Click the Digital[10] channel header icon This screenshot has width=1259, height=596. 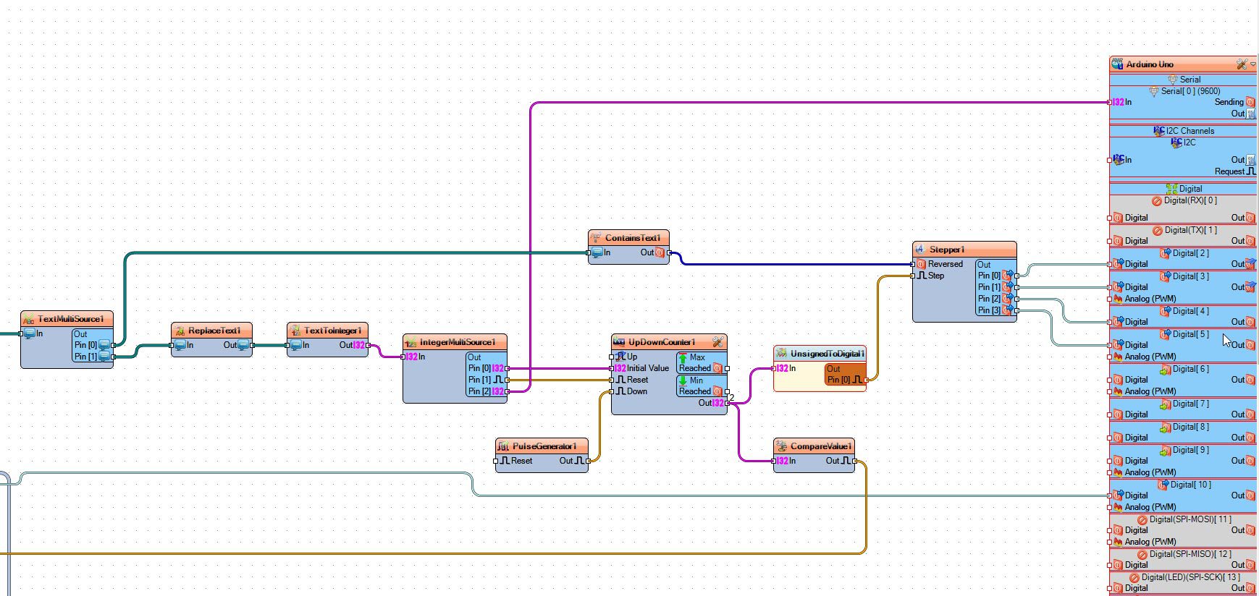1163,485
